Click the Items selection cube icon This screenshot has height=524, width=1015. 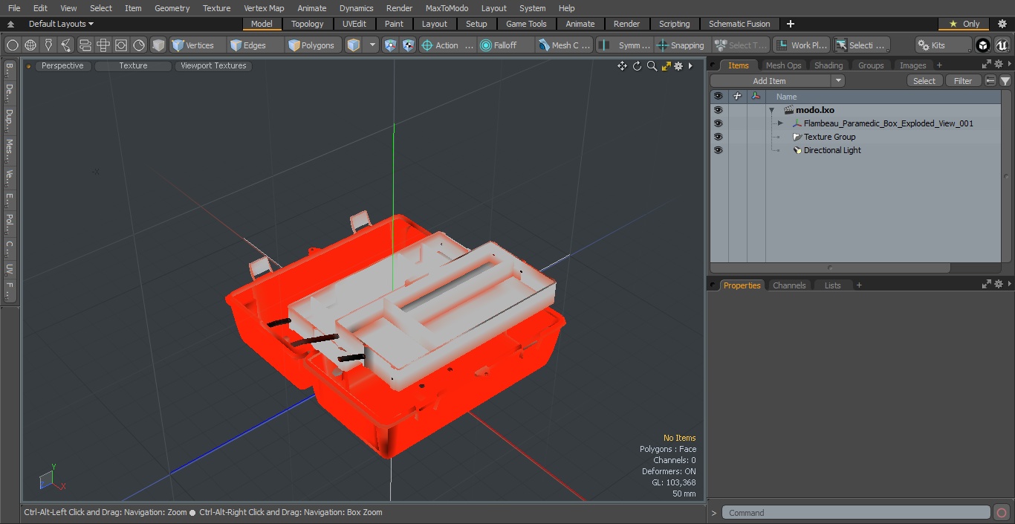(x=354, y=45)
